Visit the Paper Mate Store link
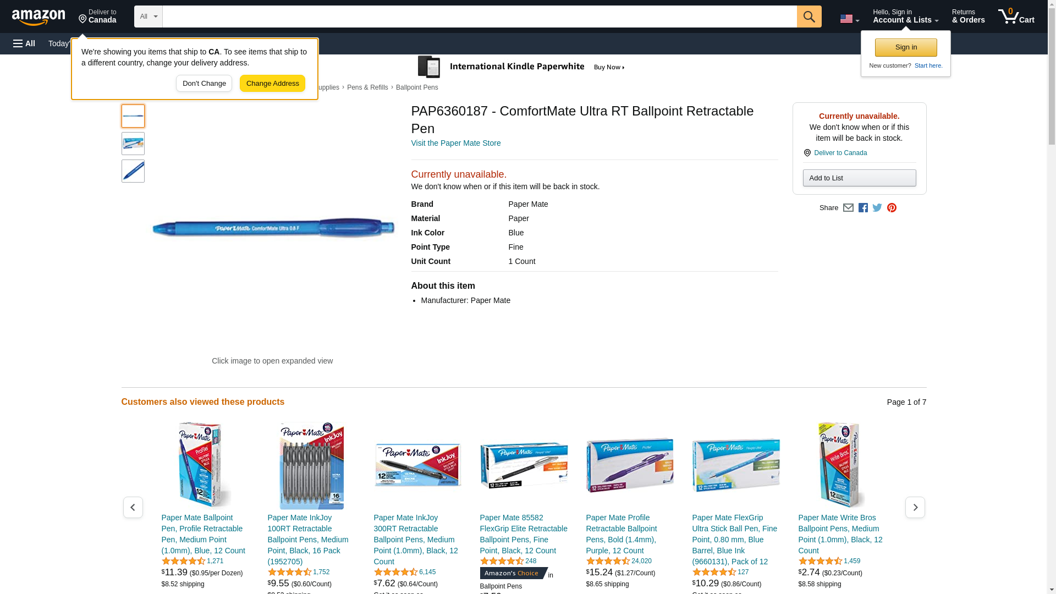1056x594 pixels. (x=455, y=143)
